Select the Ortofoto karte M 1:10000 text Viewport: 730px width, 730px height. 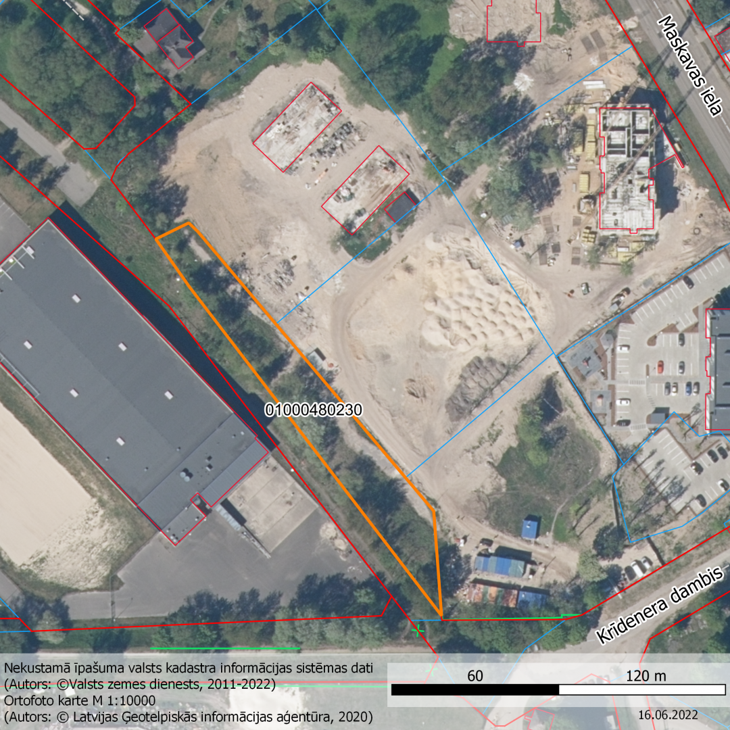pos(80,700)
